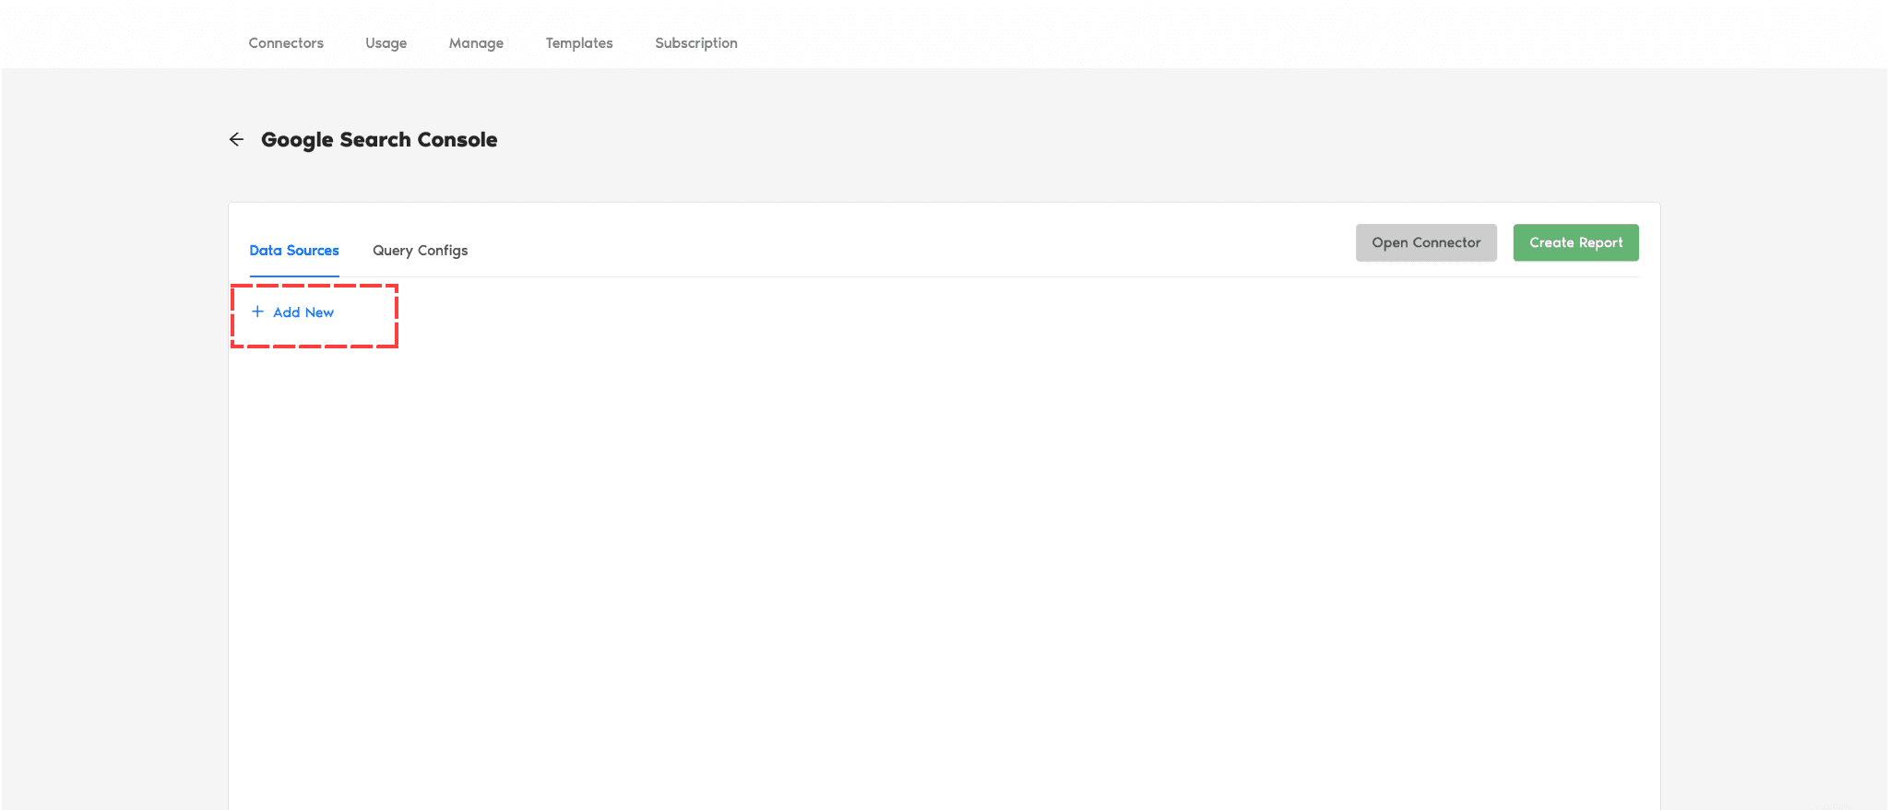
Task: Click the back arrow beside Google Search Console
Action: [237, 139]
